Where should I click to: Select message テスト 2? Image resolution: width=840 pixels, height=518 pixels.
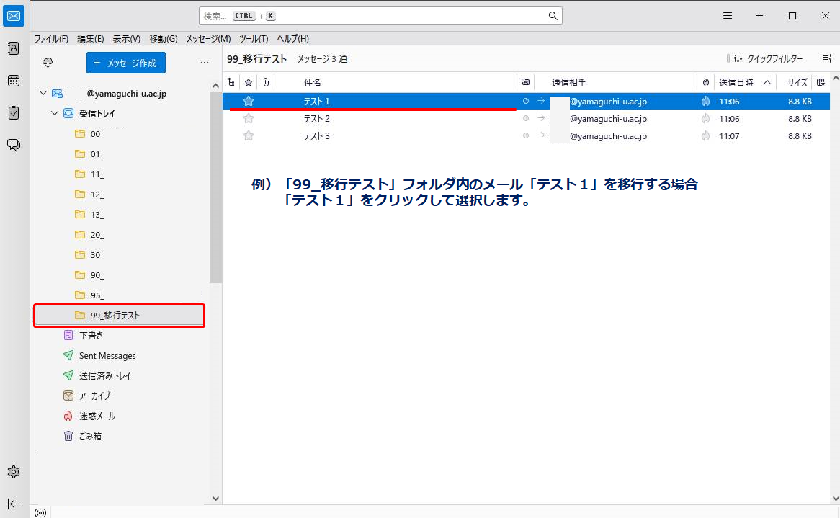point(526,118)
